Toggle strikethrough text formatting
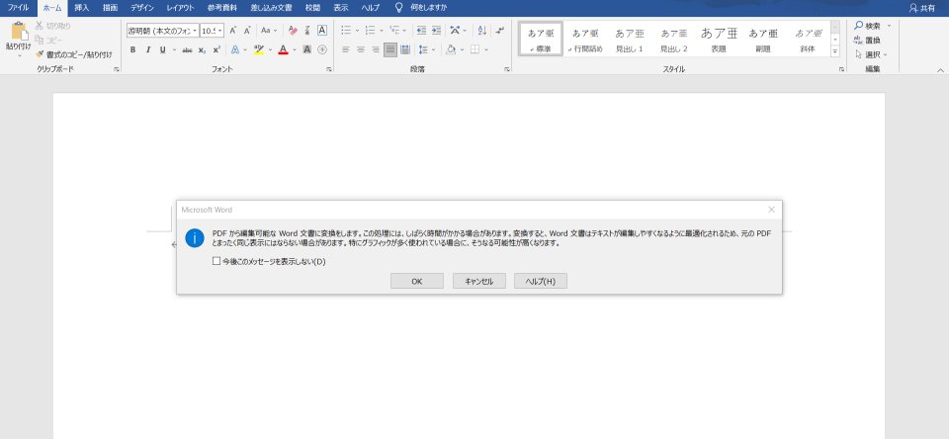This screenshot has width=949, height=439. click(187, 49)
